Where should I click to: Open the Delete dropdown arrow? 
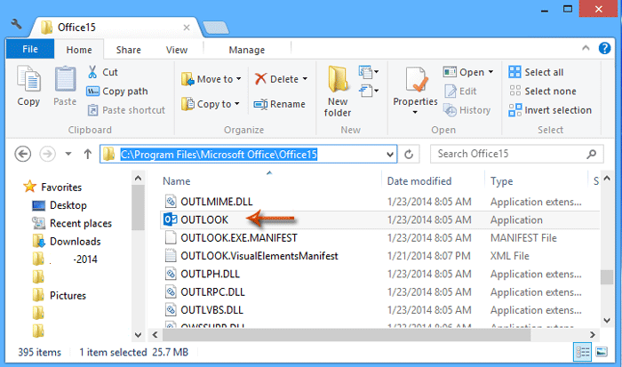(305, 79)
